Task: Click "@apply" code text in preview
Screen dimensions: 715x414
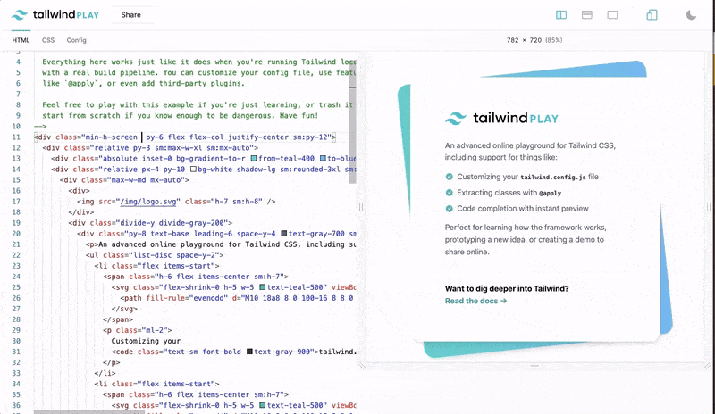Action: [550, 193]
